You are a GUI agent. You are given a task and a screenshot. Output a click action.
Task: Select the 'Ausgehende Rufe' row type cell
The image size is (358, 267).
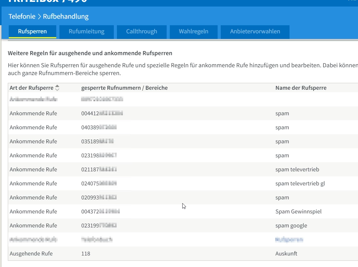[31, 254]
